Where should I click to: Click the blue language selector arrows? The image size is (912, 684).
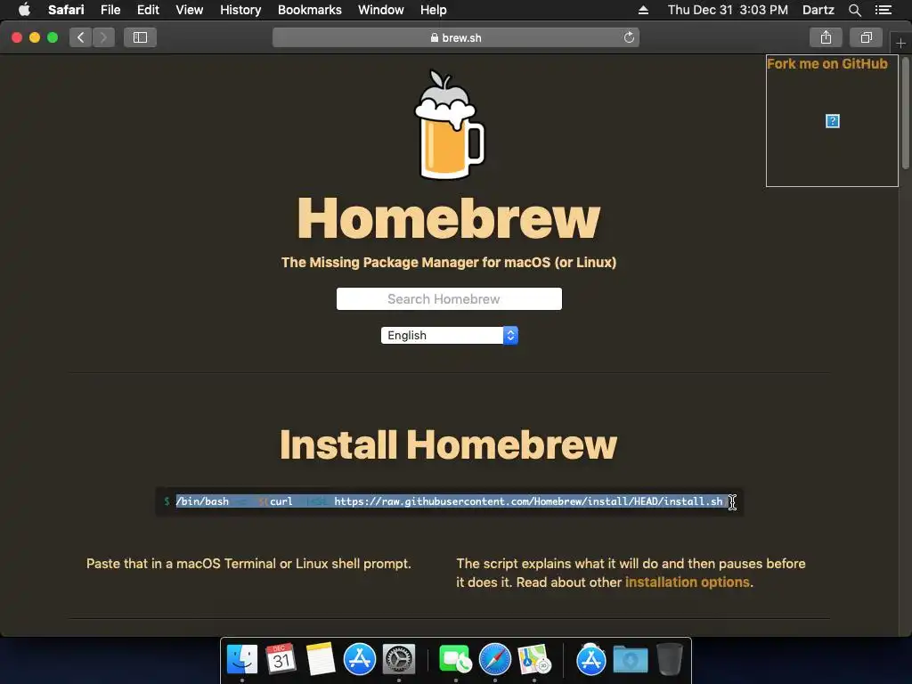coord(510,336)
